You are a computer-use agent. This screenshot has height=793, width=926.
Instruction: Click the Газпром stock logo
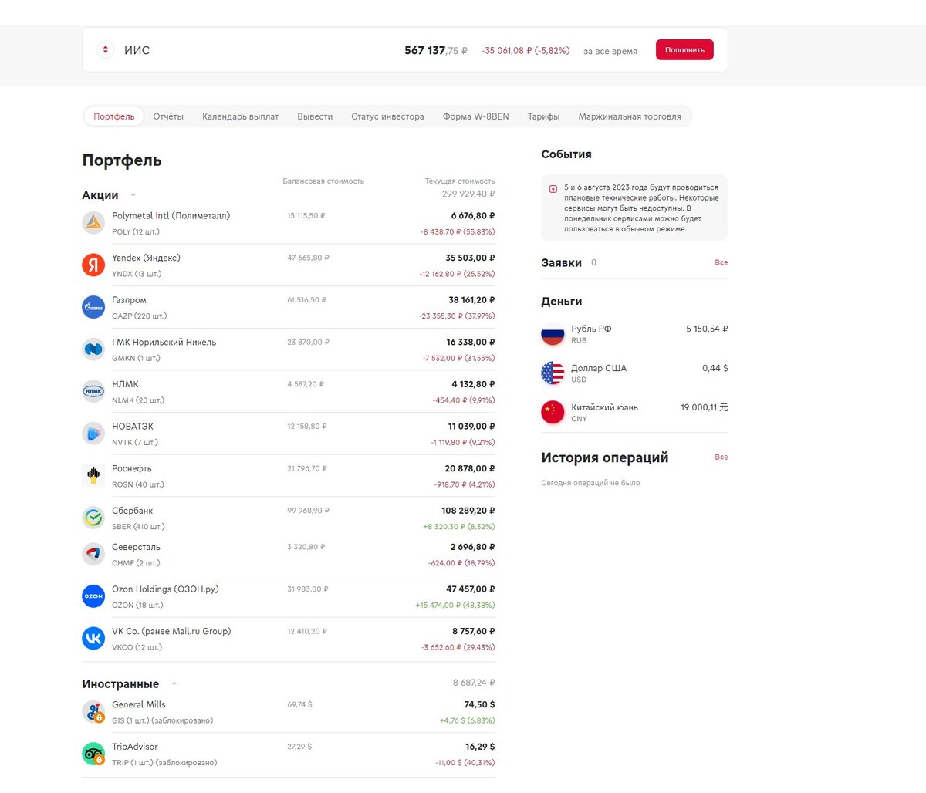[93, 307]
